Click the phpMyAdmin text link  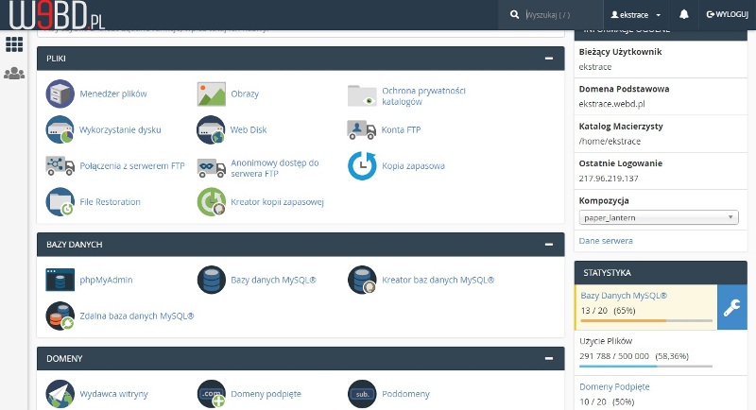coord(106,280)
